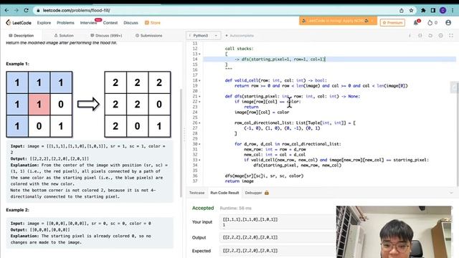This screenshot has height=258, width=459.
Task: Click the code braces format icon
Action: click(420, 35)
